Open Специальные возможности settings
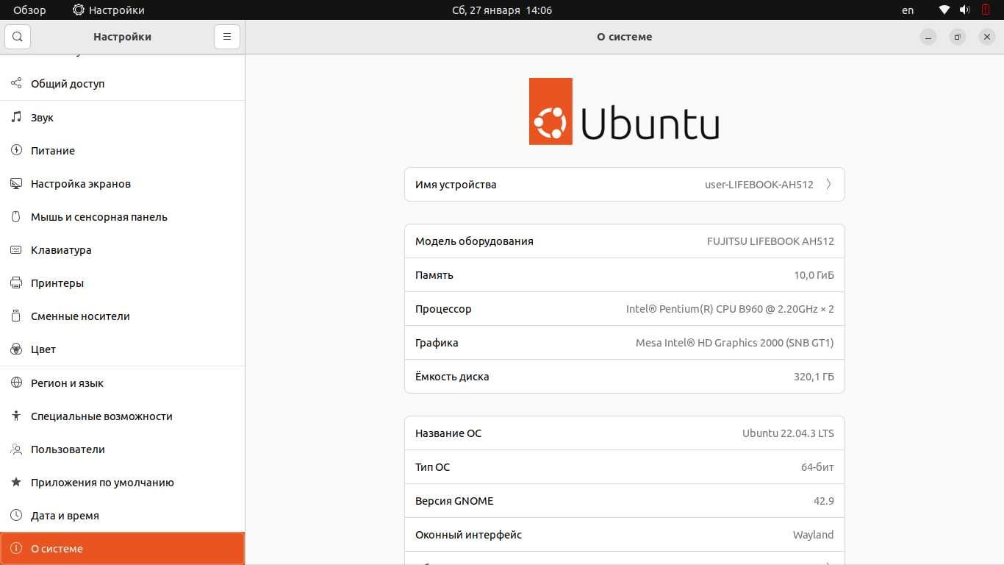This screenshot has height=565, width=1004. [122, 416]
